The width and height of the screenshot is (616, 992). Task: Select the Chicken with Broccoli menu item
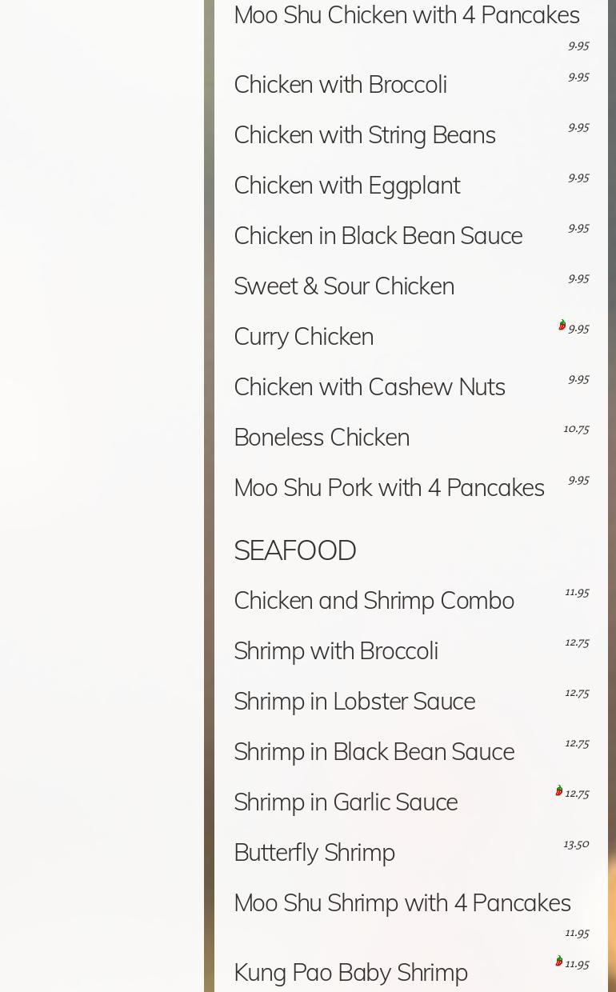[340, 84]
